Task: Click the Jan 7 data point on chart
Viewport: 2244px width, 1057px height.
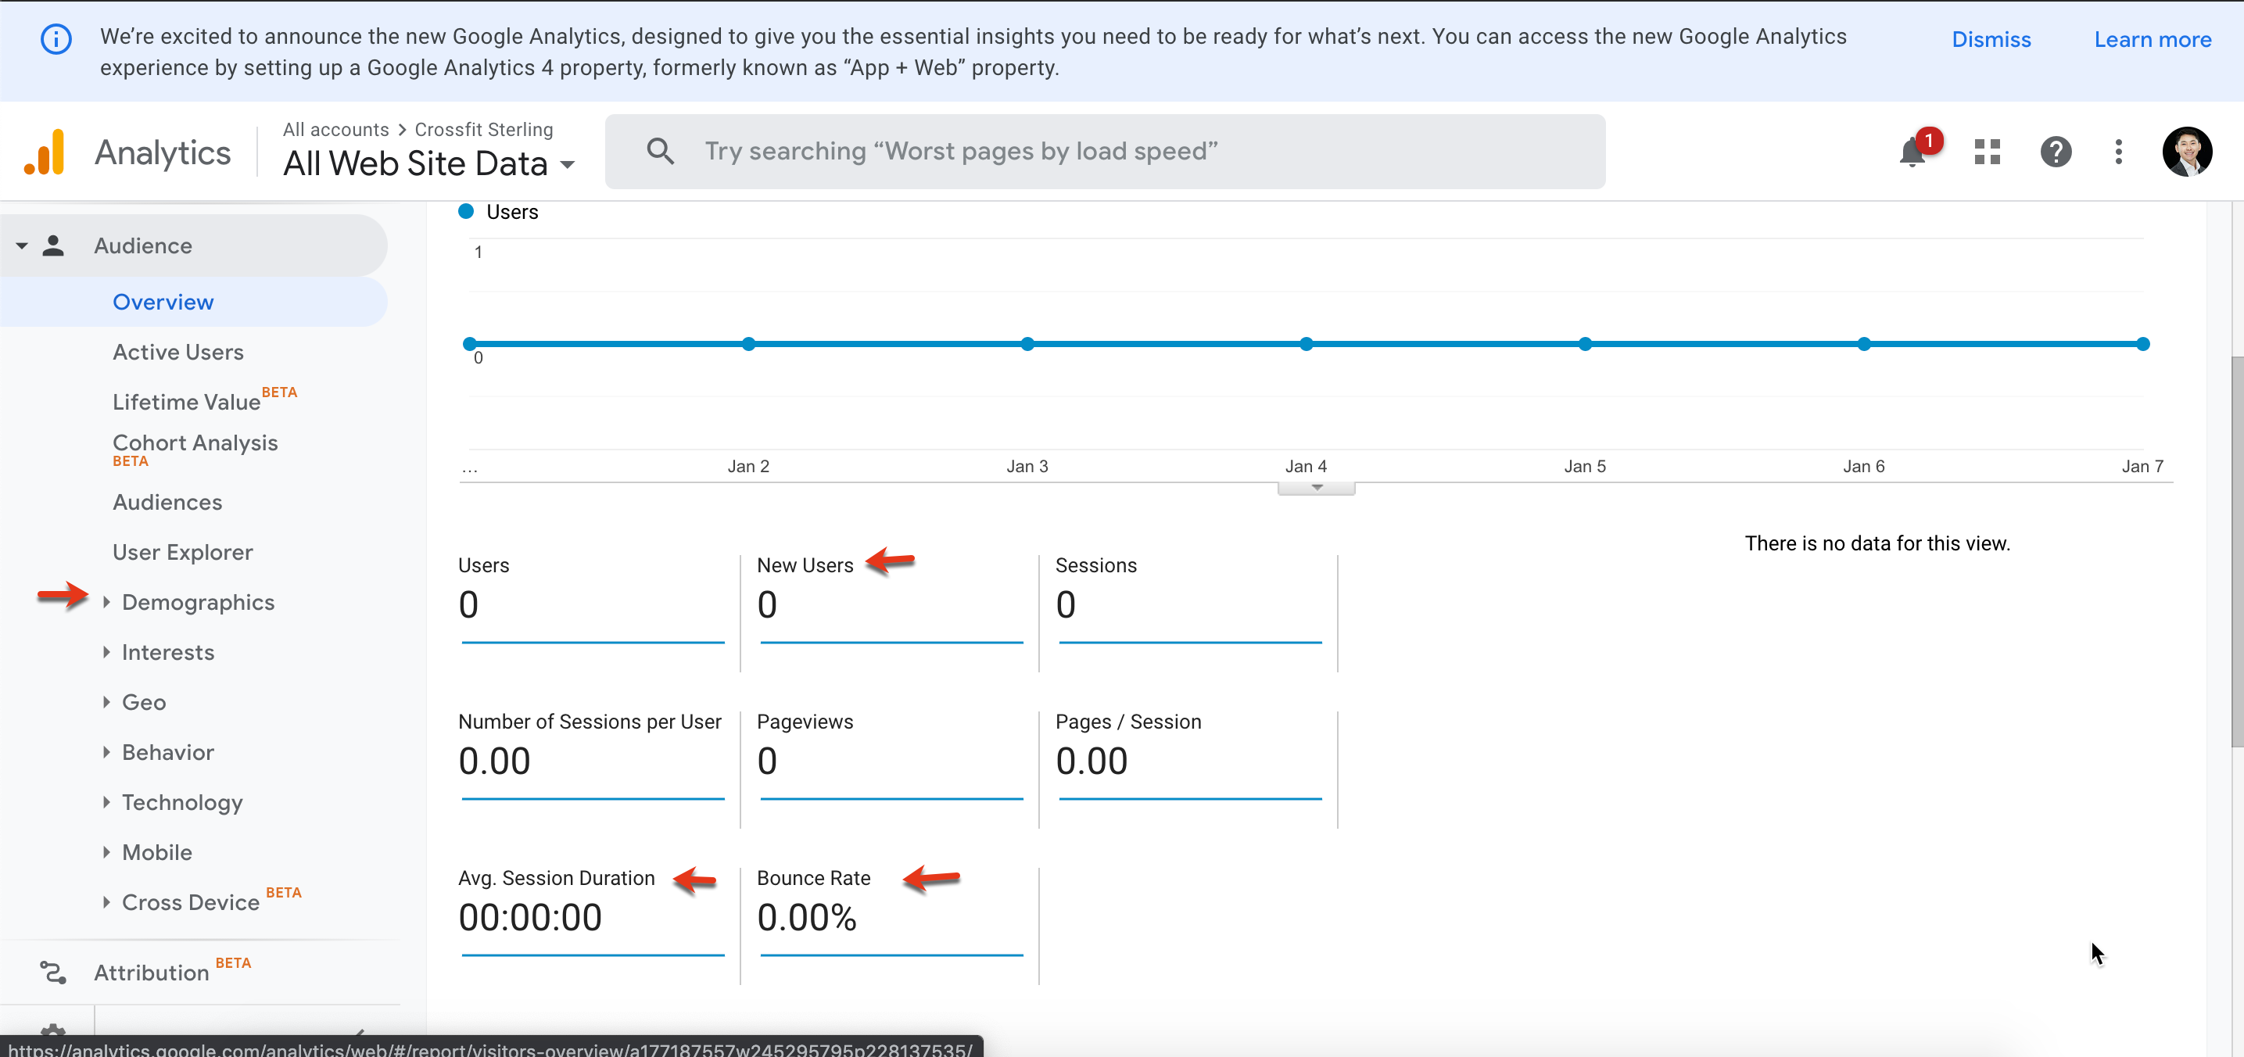Action: pos(2143,344)
